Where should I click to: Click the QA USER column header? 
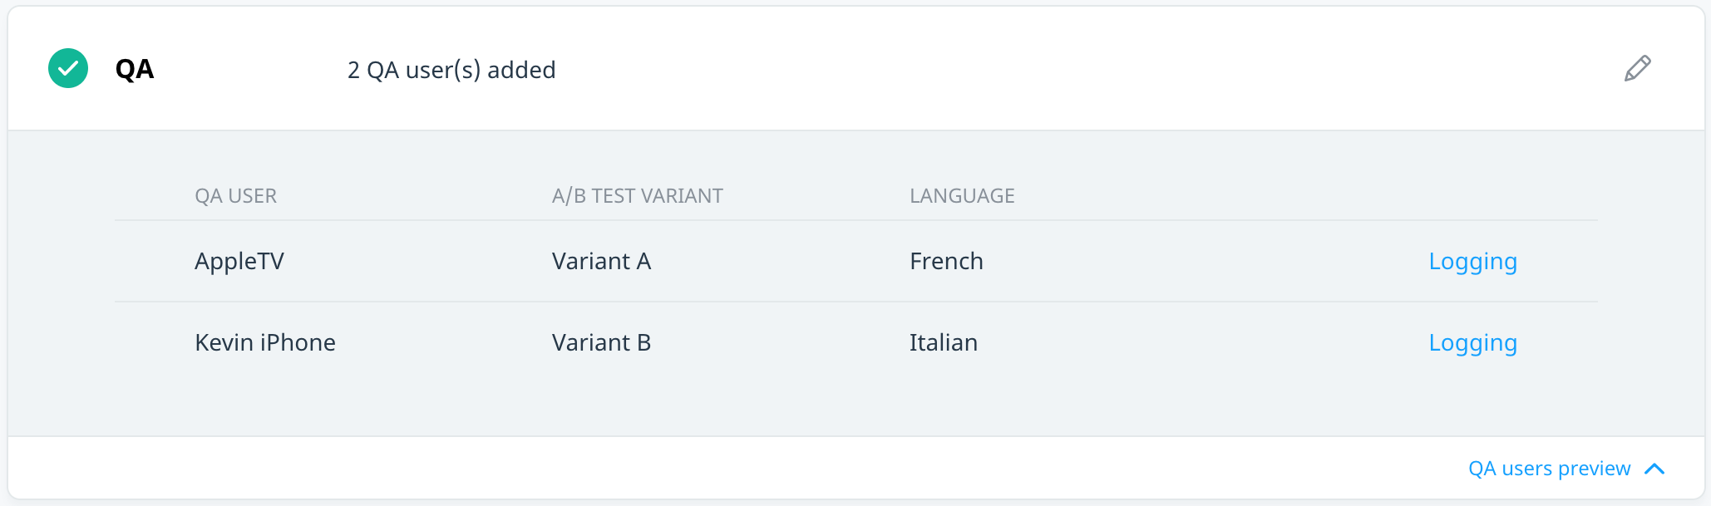(x=235, y=196)
